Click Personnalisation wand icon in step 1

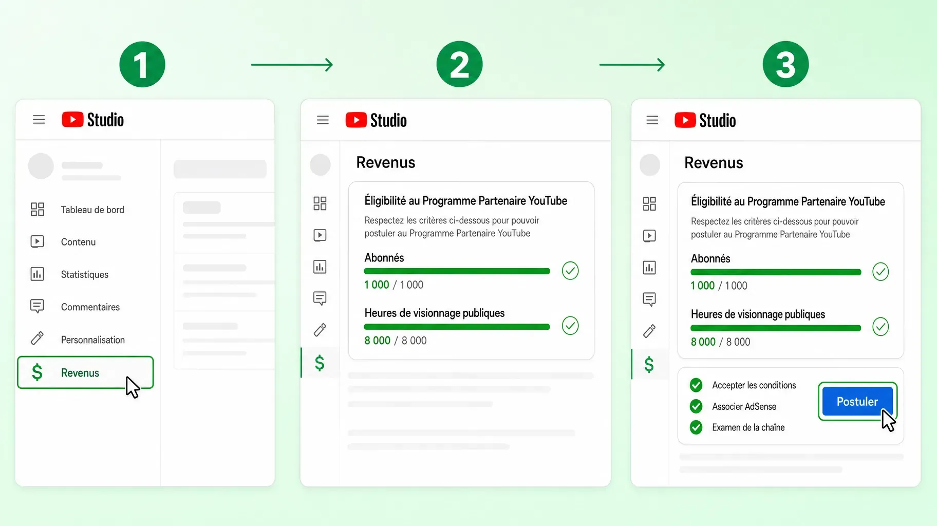tap(38, 338)
